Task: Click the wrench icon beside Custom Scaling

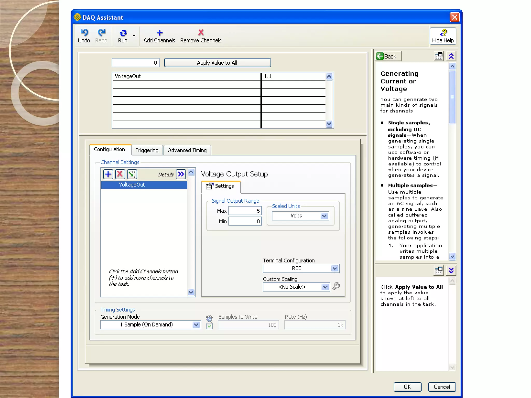Action: coord(336,286)
